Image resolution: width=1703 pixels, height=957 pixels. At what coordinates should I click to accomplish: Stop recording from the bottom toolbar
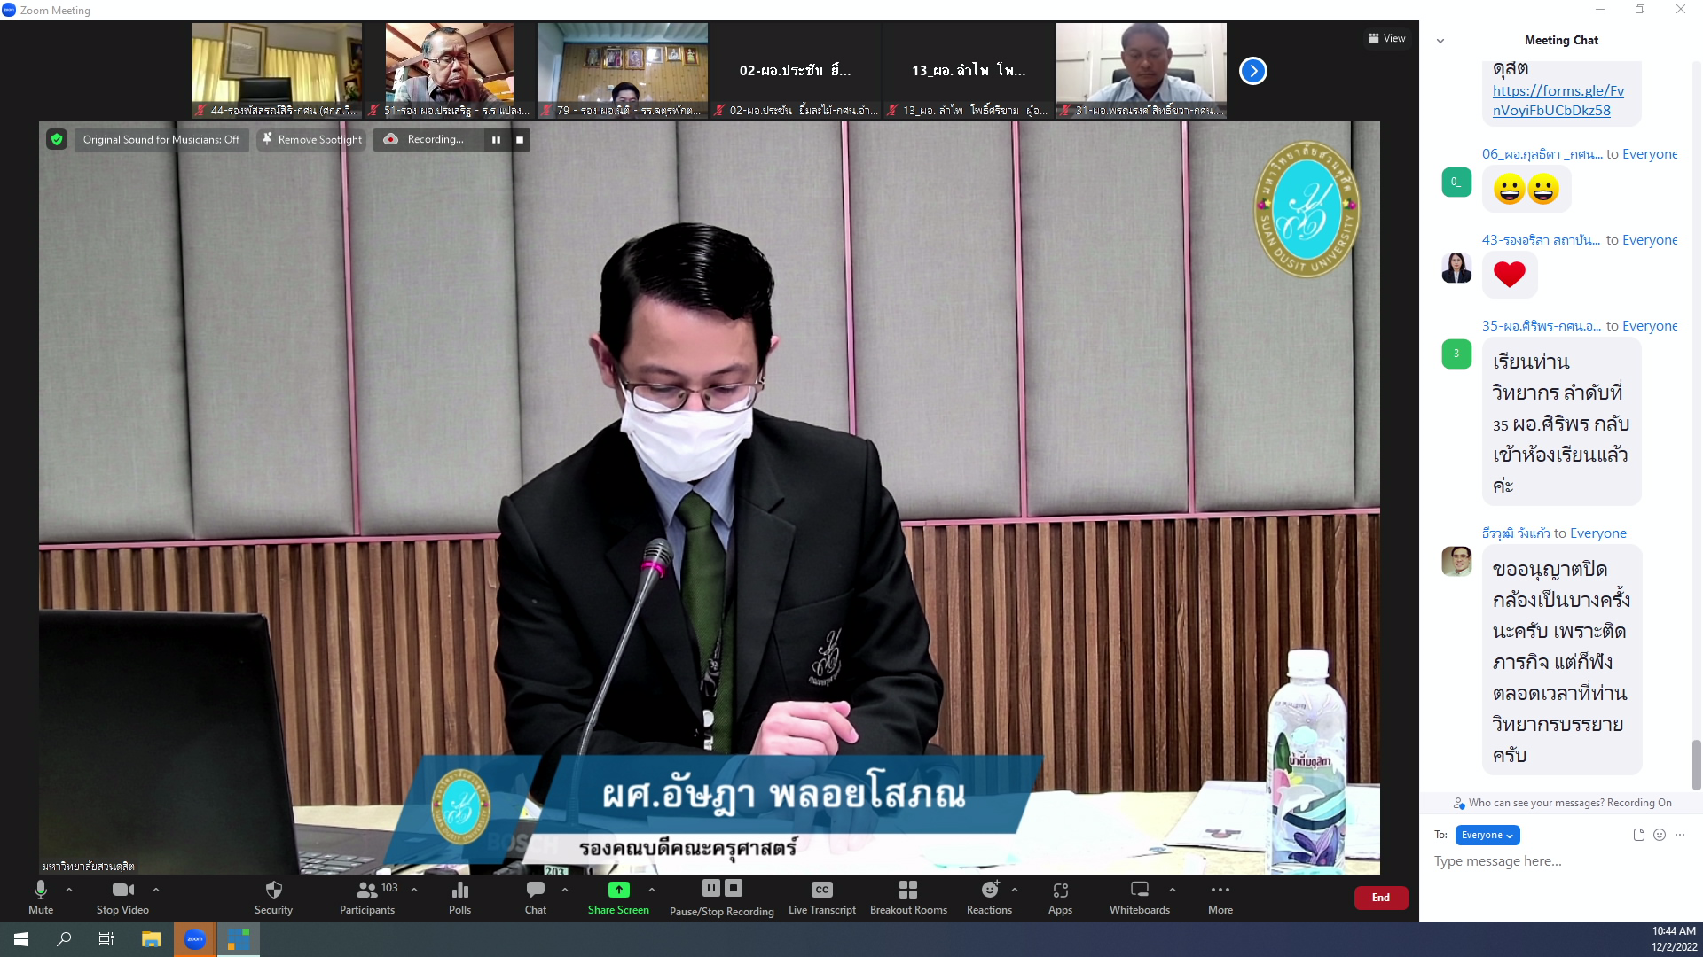tap(734, 888)
